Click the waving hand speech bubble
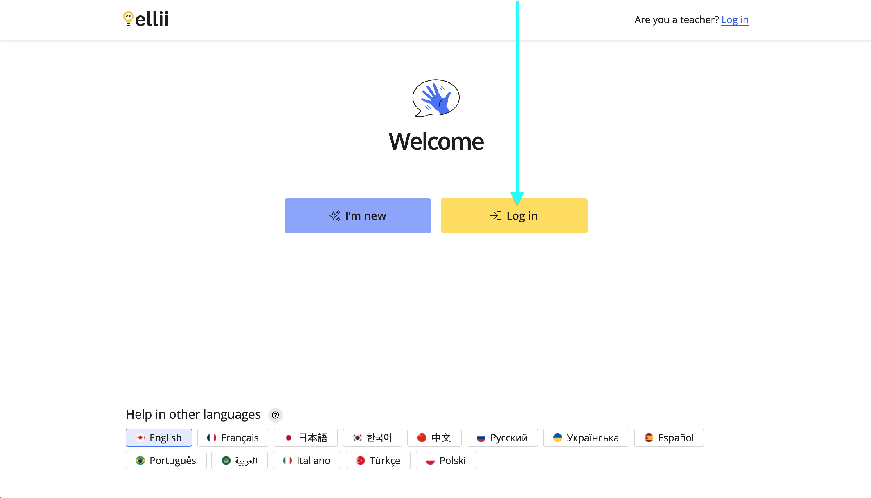871x498 pixels. click(x=436, y=98)
